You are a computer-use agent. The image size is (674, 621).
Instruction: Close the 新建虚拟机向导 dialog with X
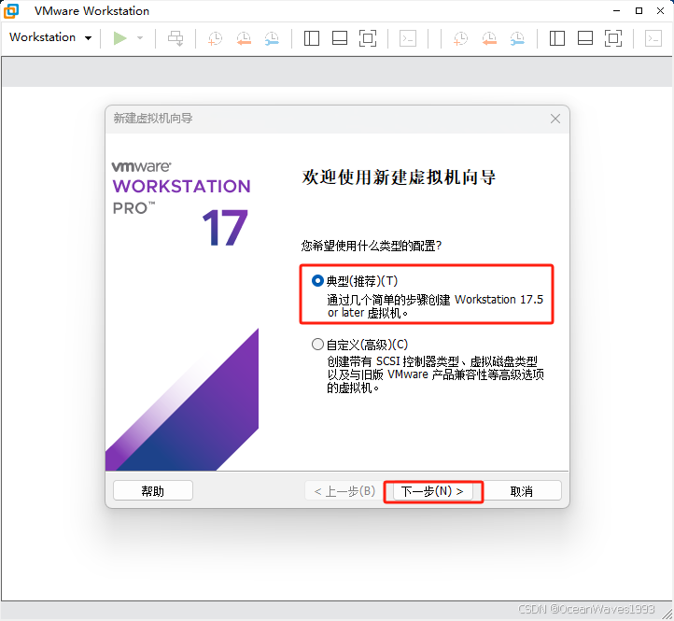coord(555,119)
